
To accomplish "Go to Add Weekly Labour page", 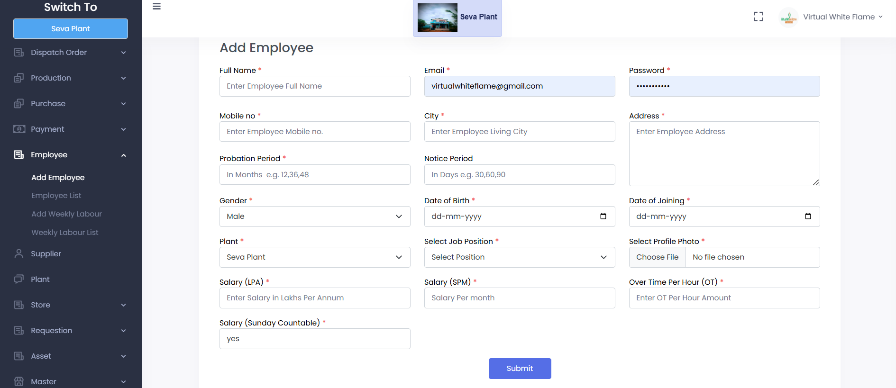I will point(66,214).
